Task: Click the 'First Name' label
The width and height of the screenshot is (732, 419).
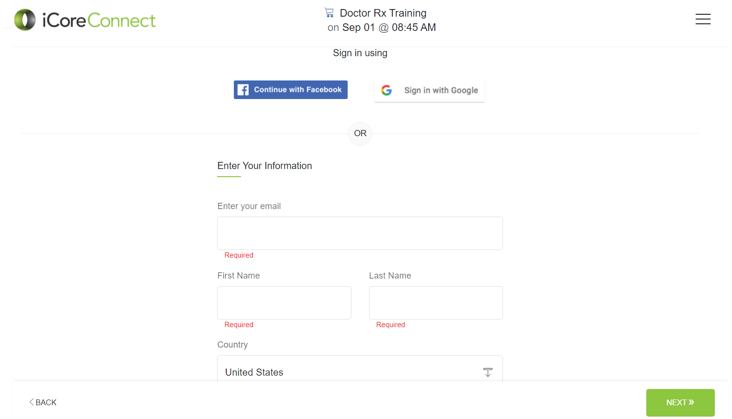Action: coord(239,276)
